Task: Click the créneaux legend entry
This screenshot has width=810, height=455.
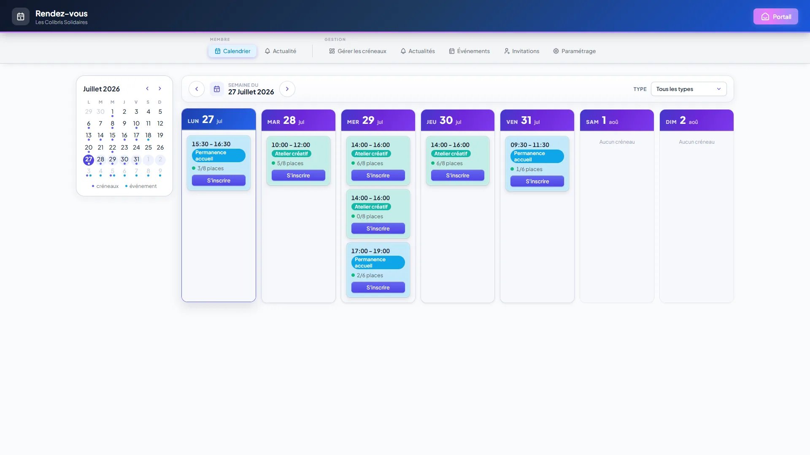Action: (105, 186)
